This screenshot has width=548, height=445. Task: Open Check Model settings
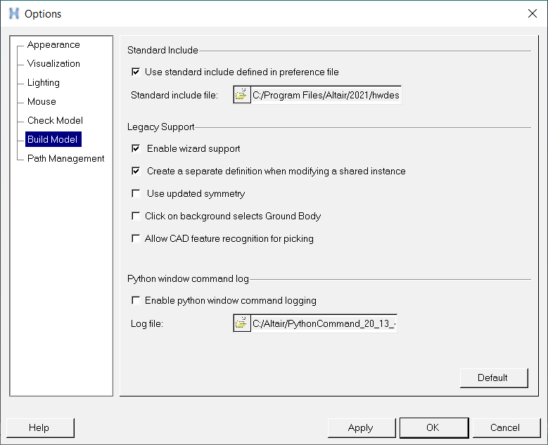coord(55,120)
